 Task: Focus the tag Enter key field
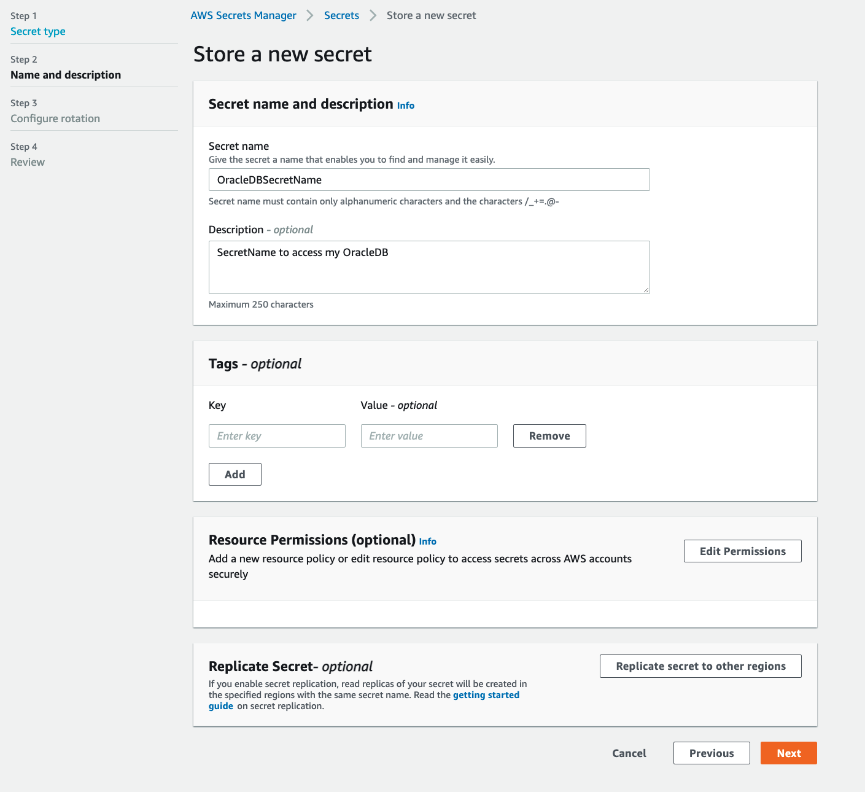[x=277, y=436]
